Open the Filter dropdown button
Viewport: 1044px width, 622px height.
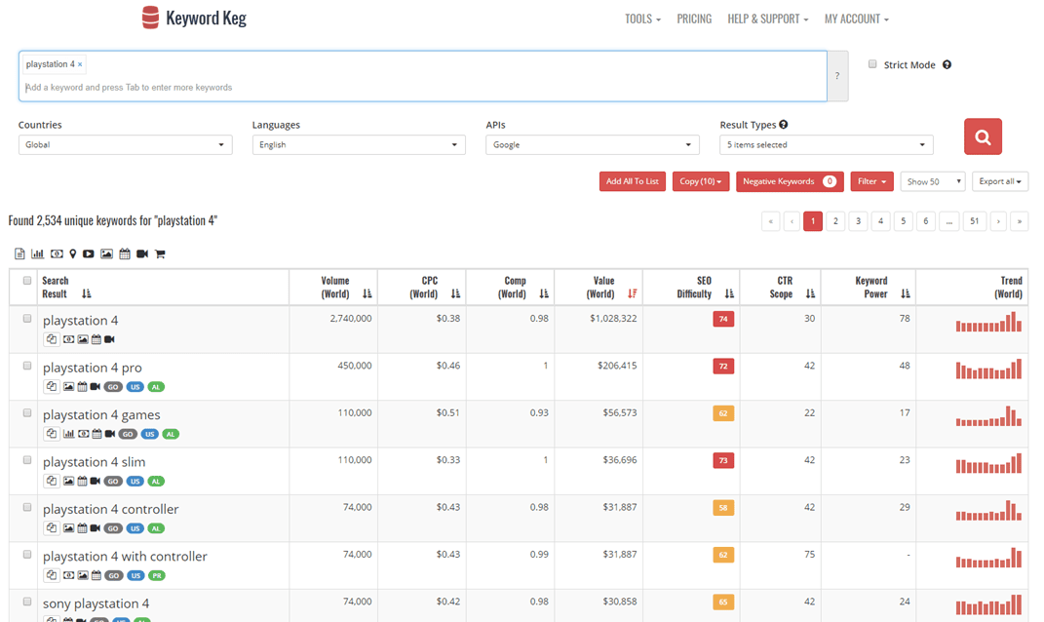click(871, 181)
